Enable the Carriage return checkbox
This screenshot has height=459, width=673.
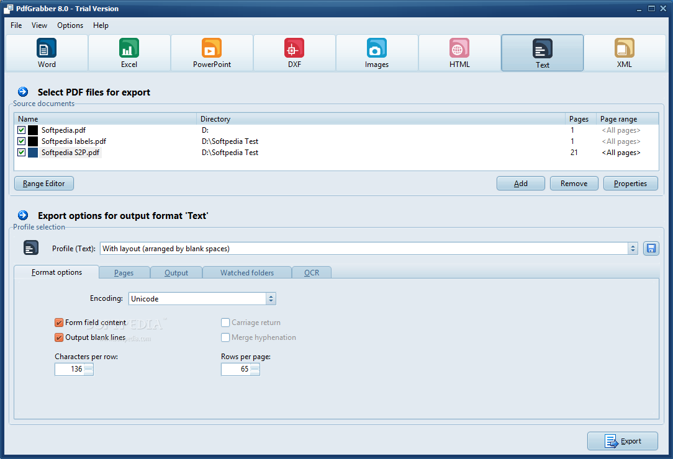(x=225, y=323)
